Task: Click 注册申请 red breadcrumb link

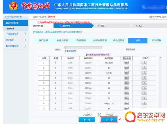Action: click(51, 17)
